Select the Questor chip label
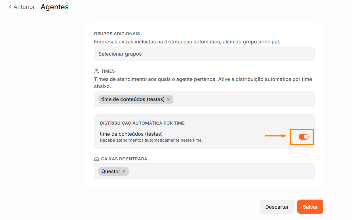This screenshot has height=220, width=352. [x=111, y=171]
